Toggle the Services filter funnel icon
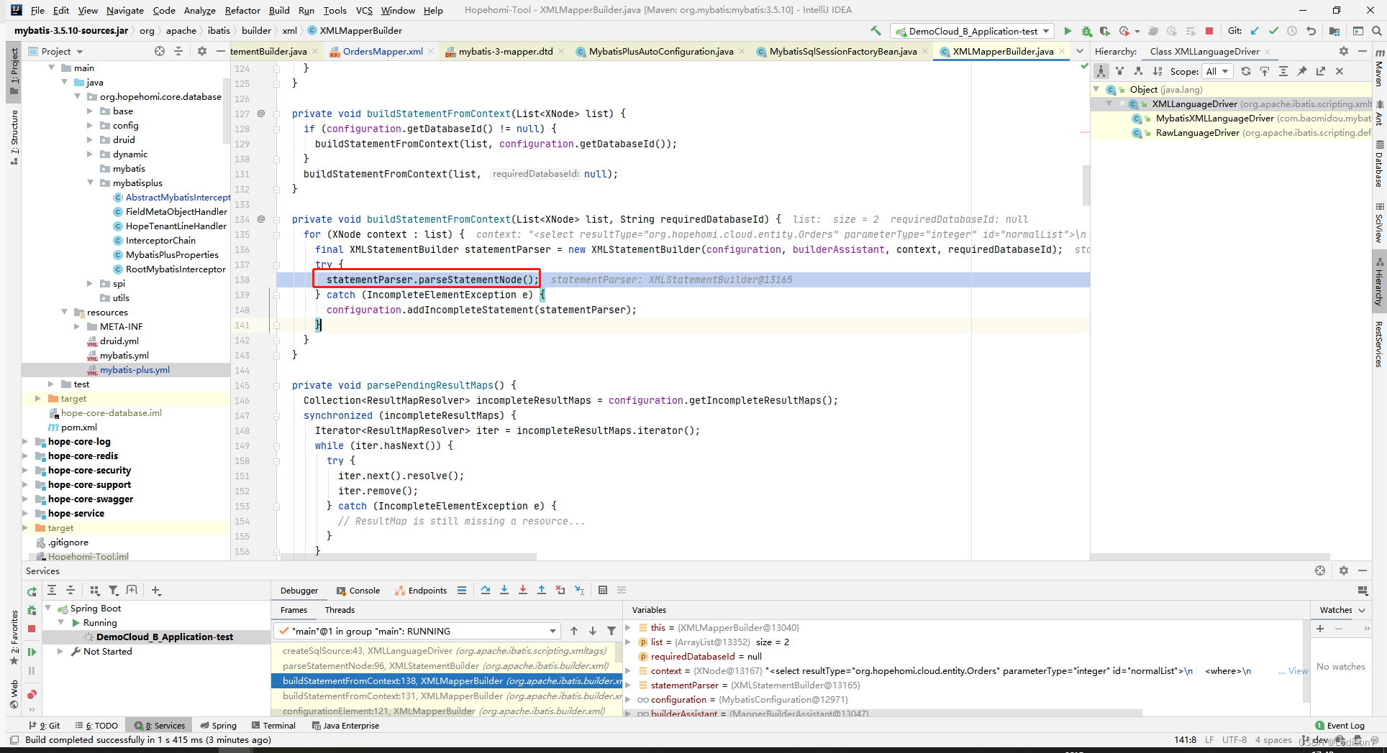The image size is (1387, 753). coord(114,591)
